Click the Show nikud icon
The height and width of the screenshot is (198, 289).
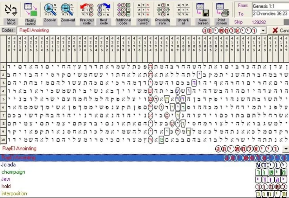pyautogui.click(x=11, y=10)
